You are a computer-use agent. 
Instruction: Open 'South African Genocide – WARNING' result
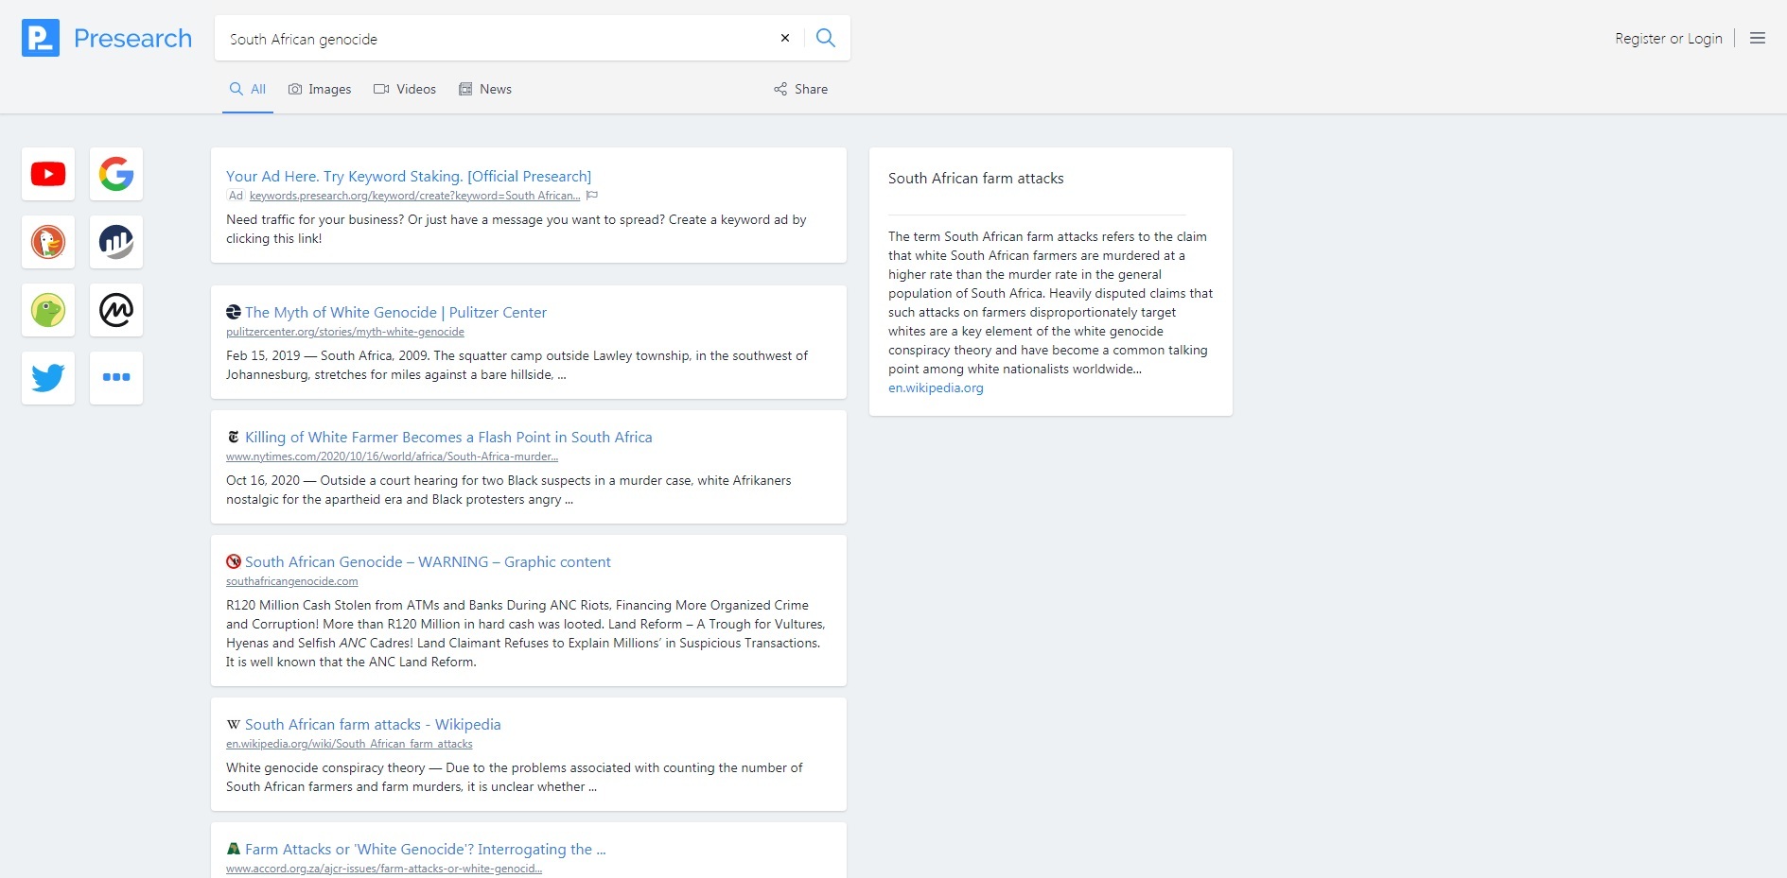(x=428, y=561)
